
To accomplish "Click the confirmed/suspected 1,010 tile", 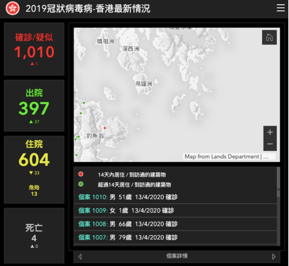I will [34, 49].
